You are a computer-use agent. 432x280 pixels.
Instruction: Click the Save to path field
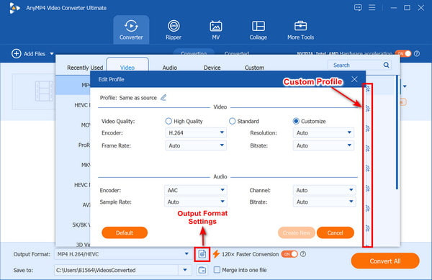click(116, 270)
